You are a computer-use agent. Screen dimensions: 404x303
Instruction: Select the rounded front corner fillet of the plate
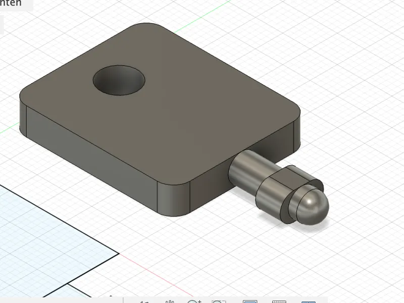point(173,199)
